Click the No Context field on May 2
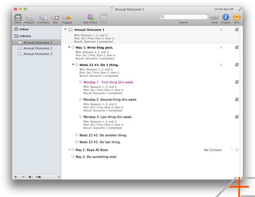This screenshot has height=197, width=255. point(213,150)
